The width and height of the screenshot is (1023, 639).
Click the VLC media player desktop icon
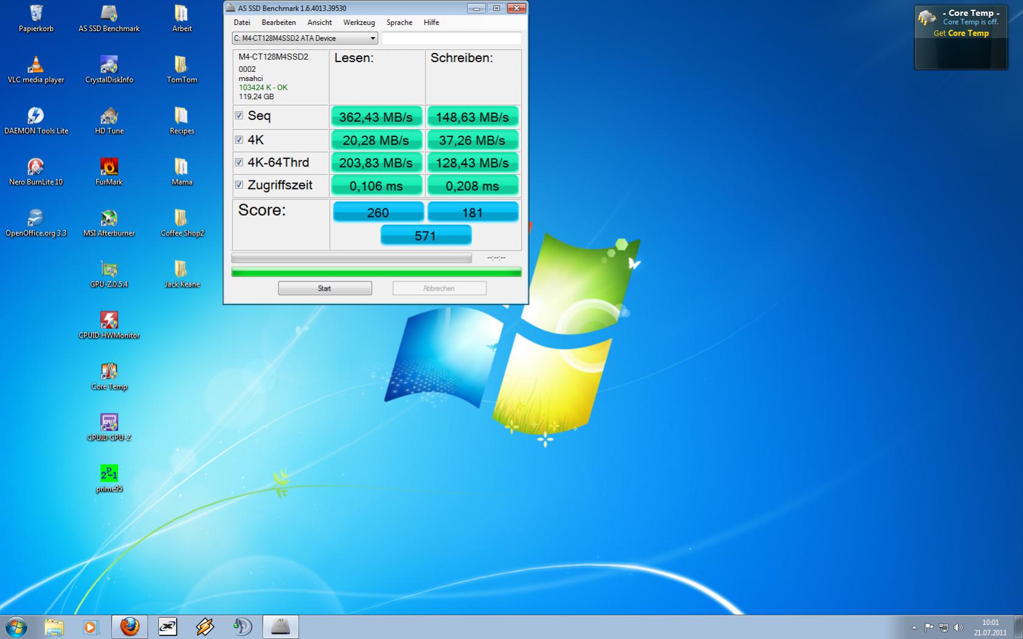(x=36, y=69)
